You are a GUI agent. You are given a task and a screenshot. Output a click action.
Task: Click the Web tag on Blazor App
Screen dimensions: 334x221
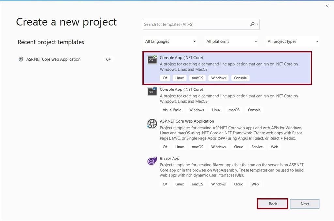255,184
